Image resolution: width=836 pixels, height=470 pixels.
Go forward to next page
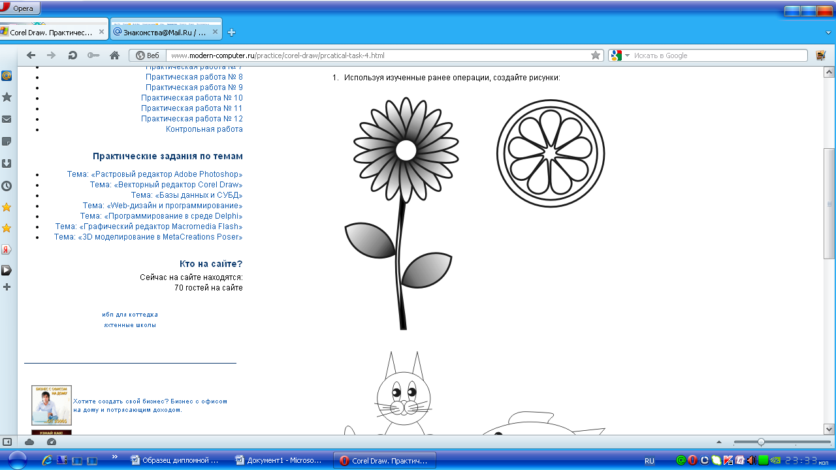pyautogui.click(x=52, y=55)
